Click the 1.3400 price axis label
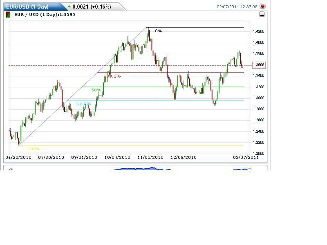The height and width of the screenshot is (245, 327). coord(259,76)
